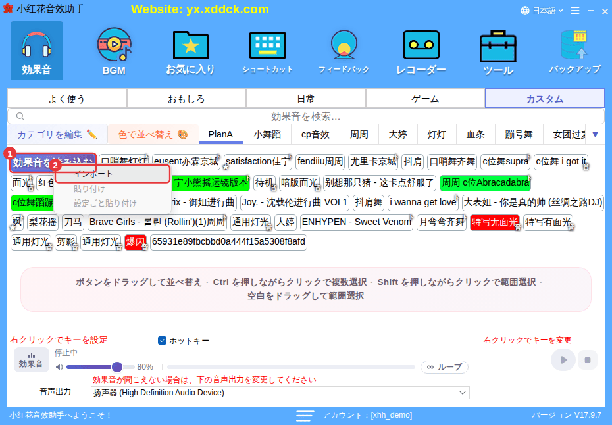Open the ツール toolbox section
The height and width of the screenshot is (425, 612).
[x=498, y=52]
